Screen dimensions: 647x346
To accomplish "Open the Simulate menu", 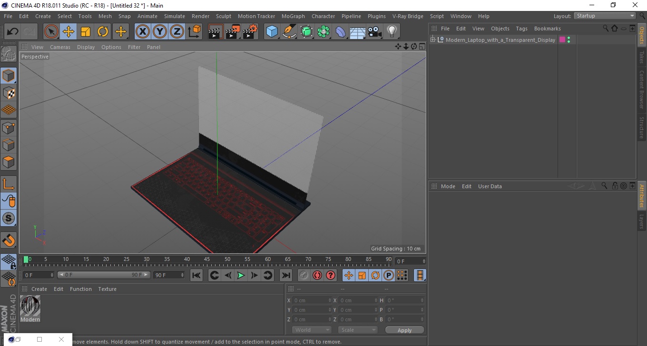I will tap(175, 16).
